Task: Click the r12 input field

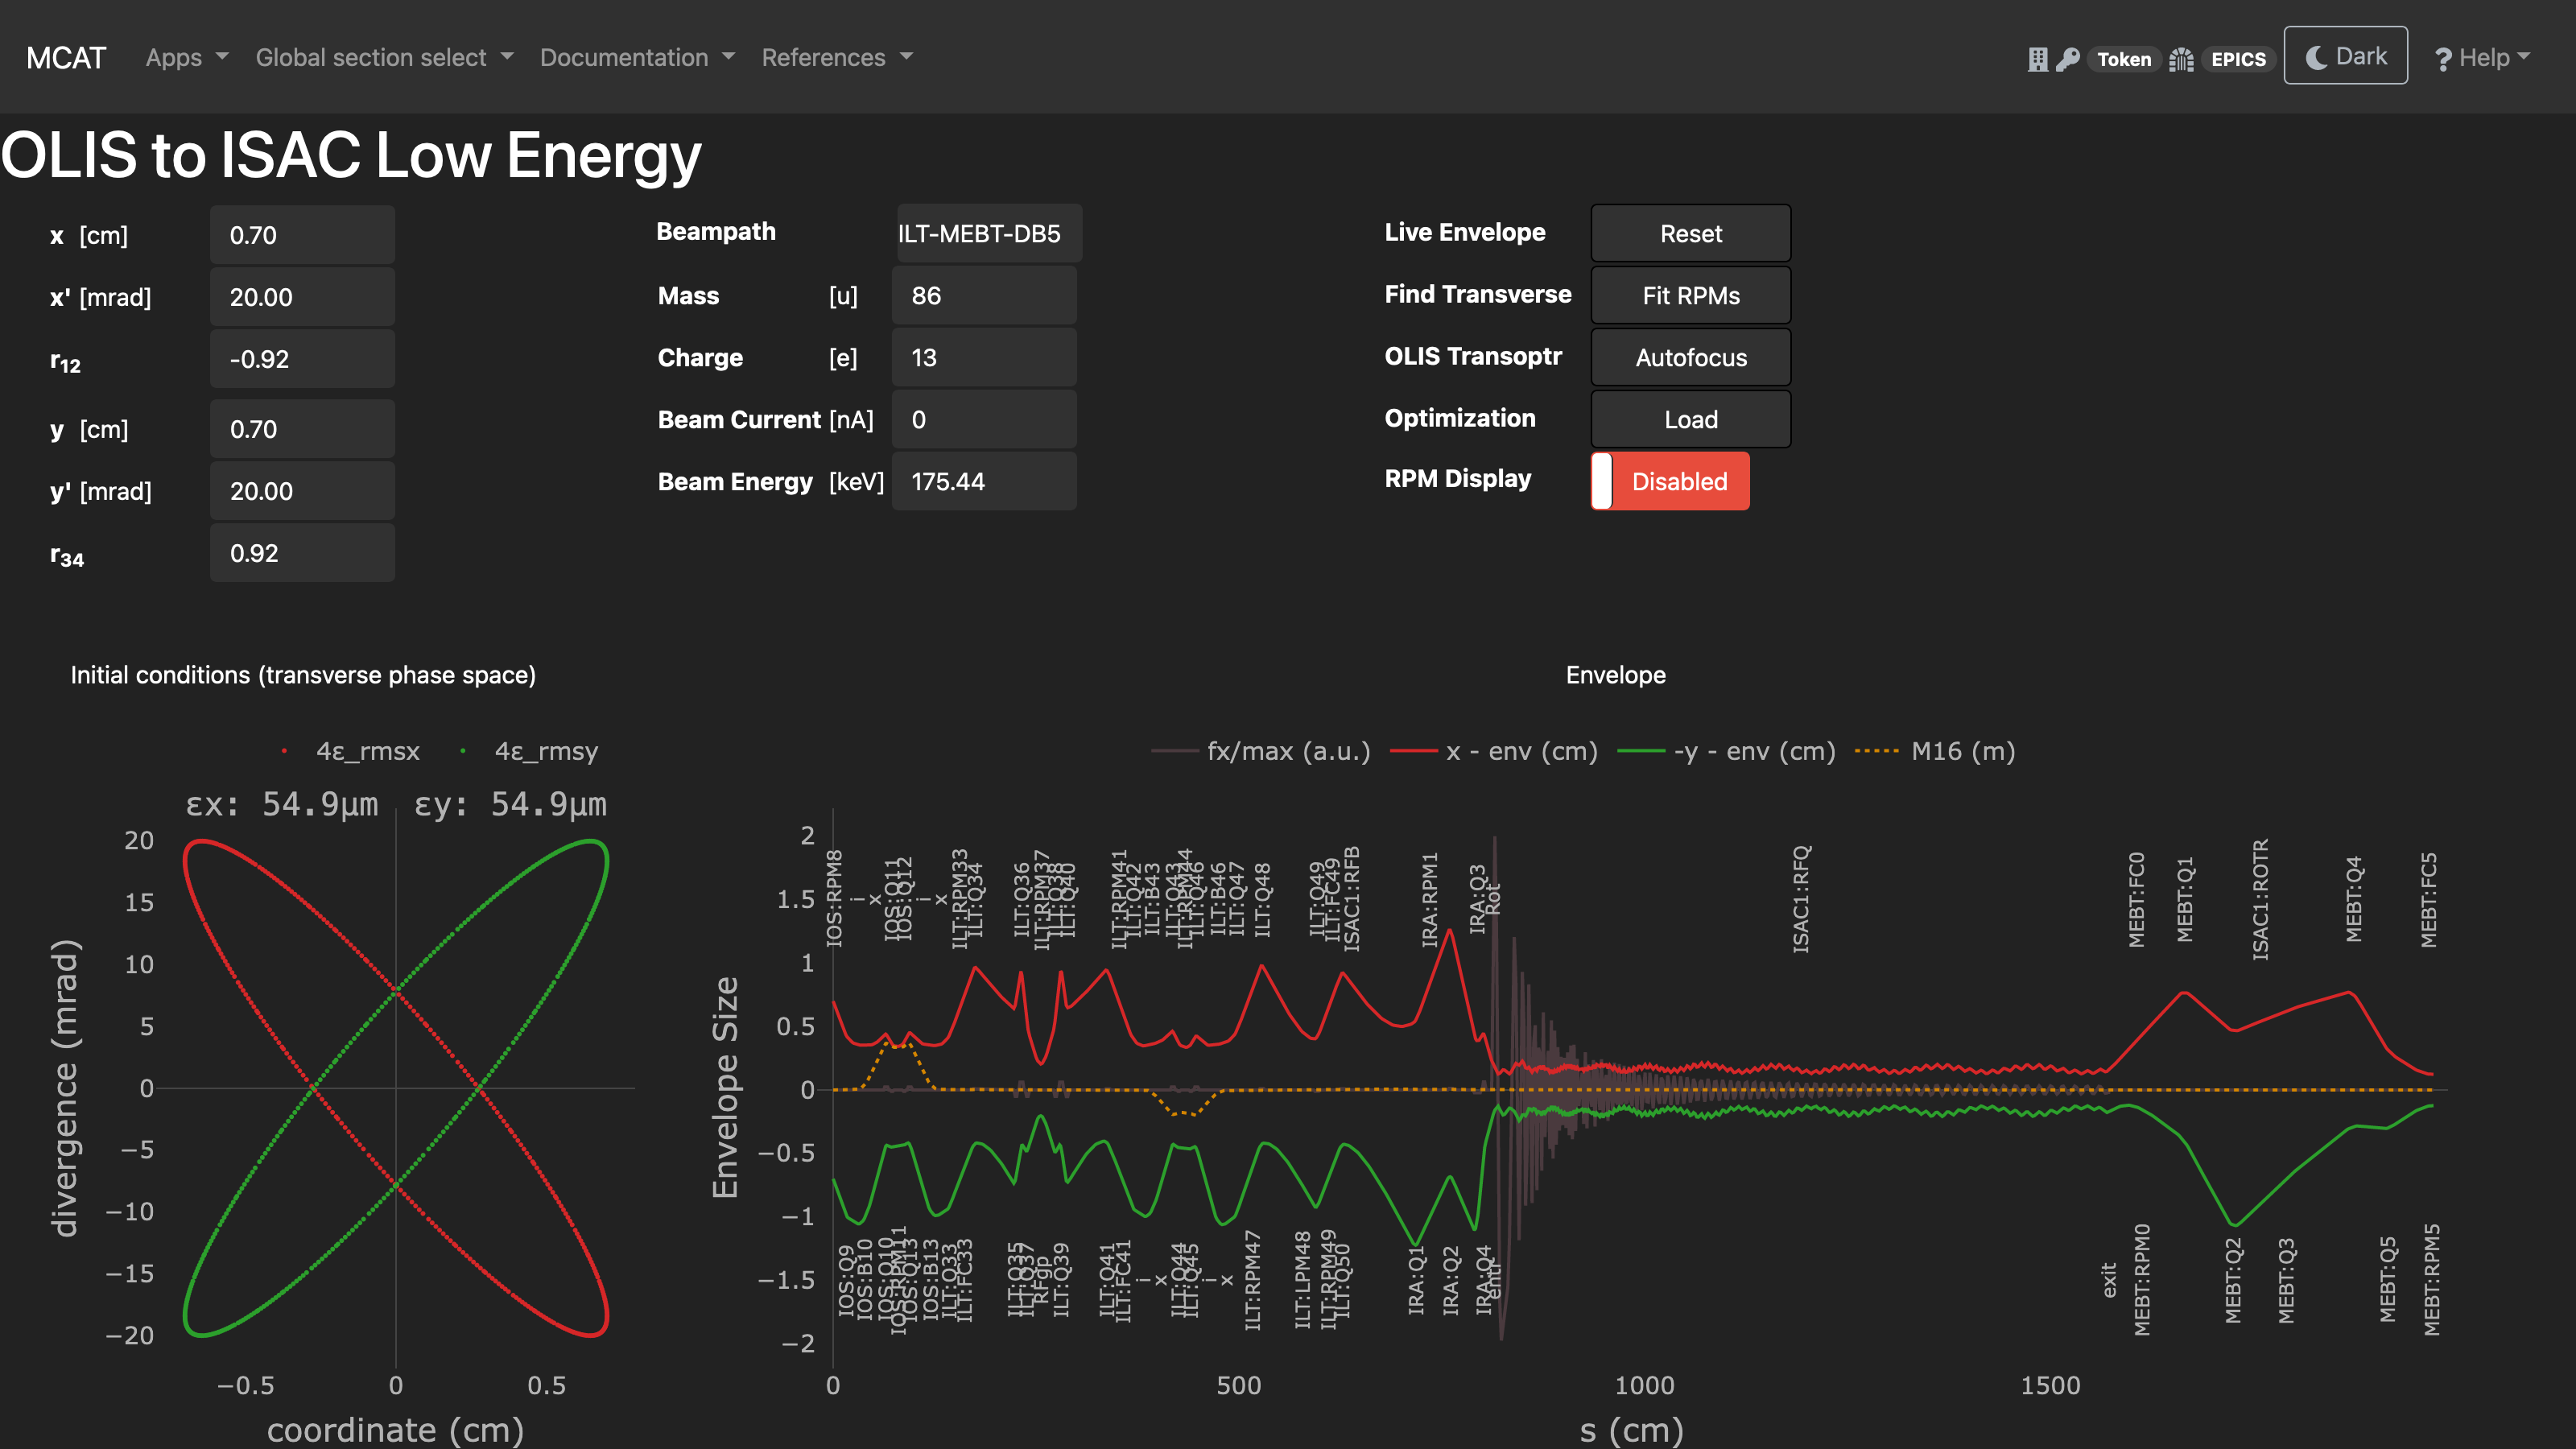Action: point(302,359)
